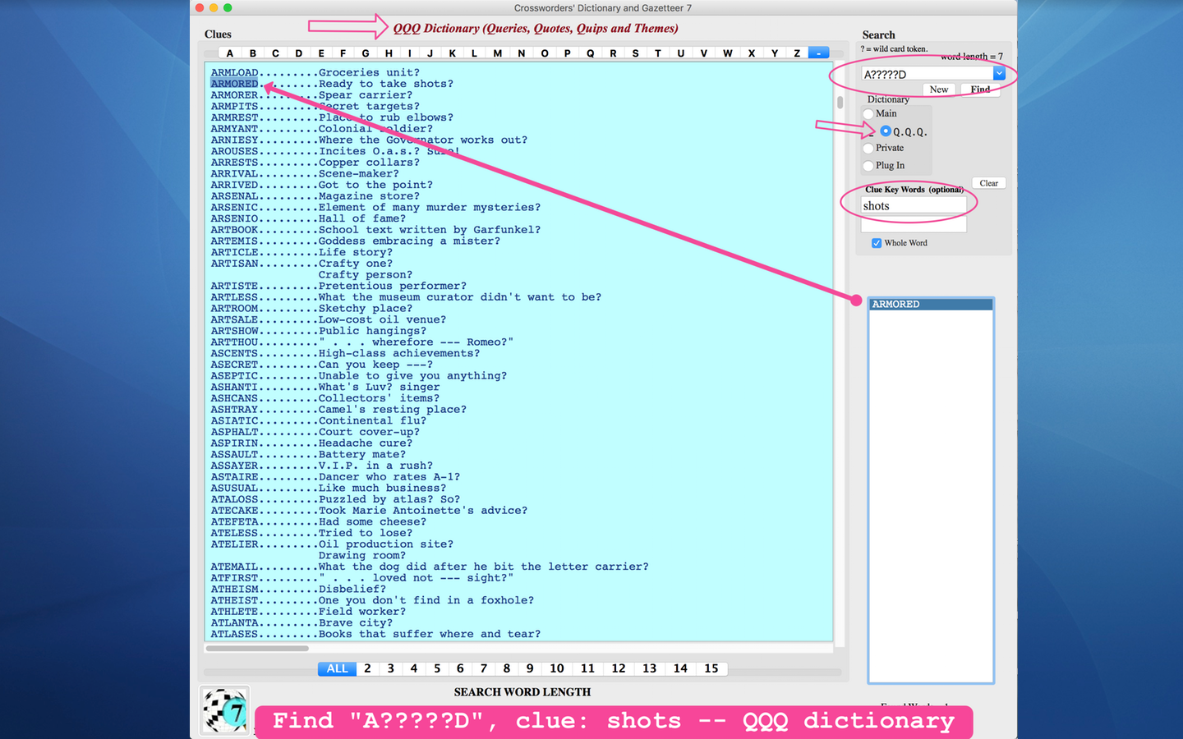Click the vertical scrollbar of the clues list

click(x=840, y=103)
